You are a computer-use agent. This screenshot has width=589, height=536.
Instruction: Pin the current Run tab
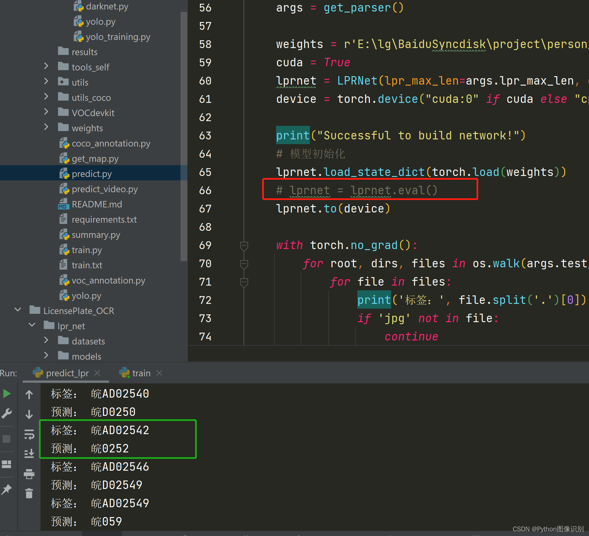[x=6, y=489]
